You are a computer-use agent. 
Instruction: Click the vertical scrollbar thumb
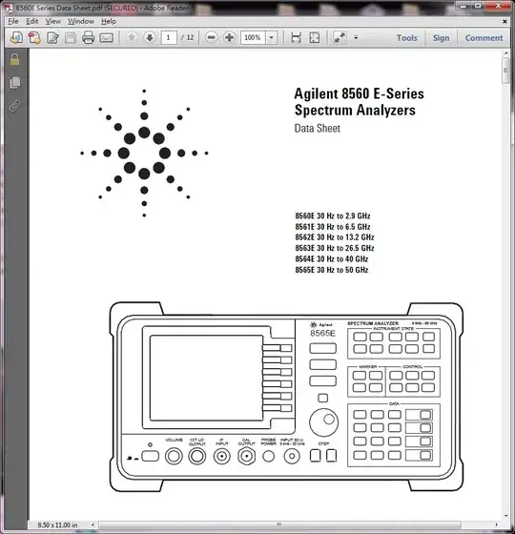pos(505,71)
